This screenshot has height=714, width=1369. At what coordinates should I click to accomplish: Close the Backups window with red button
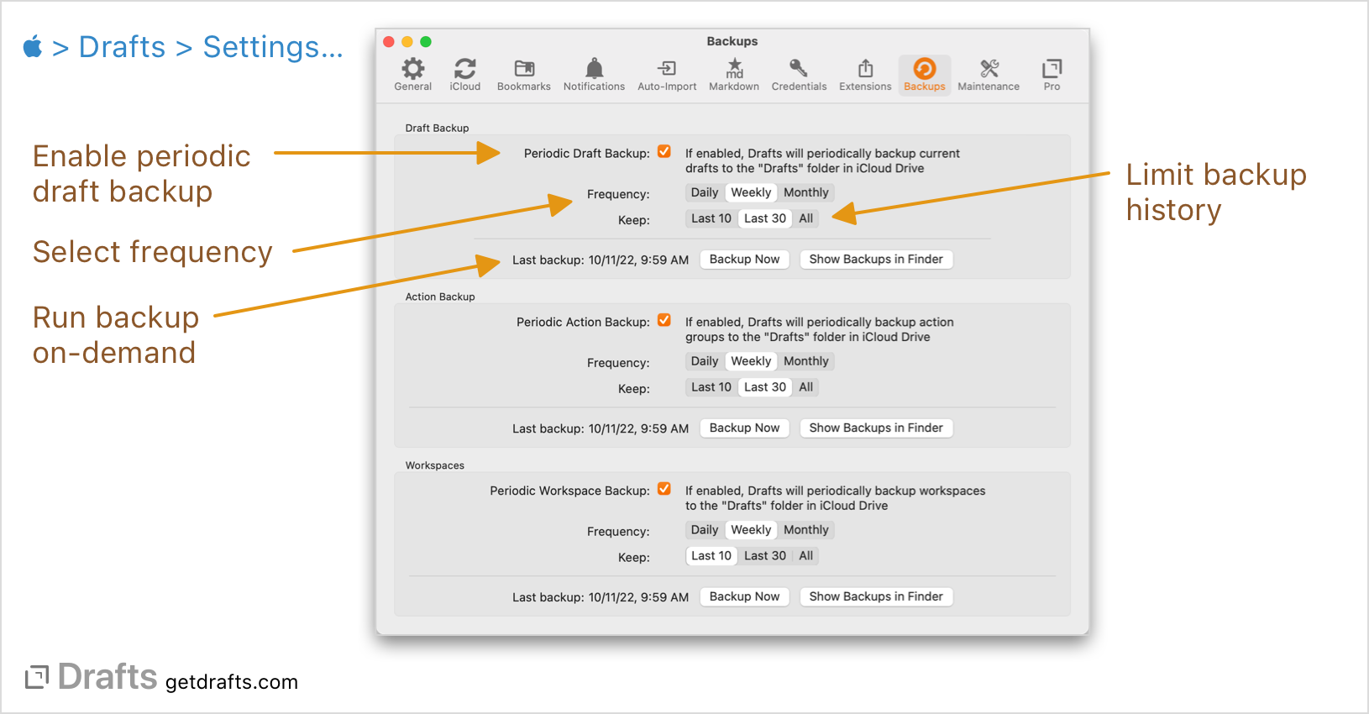click(x=389, y=42)
